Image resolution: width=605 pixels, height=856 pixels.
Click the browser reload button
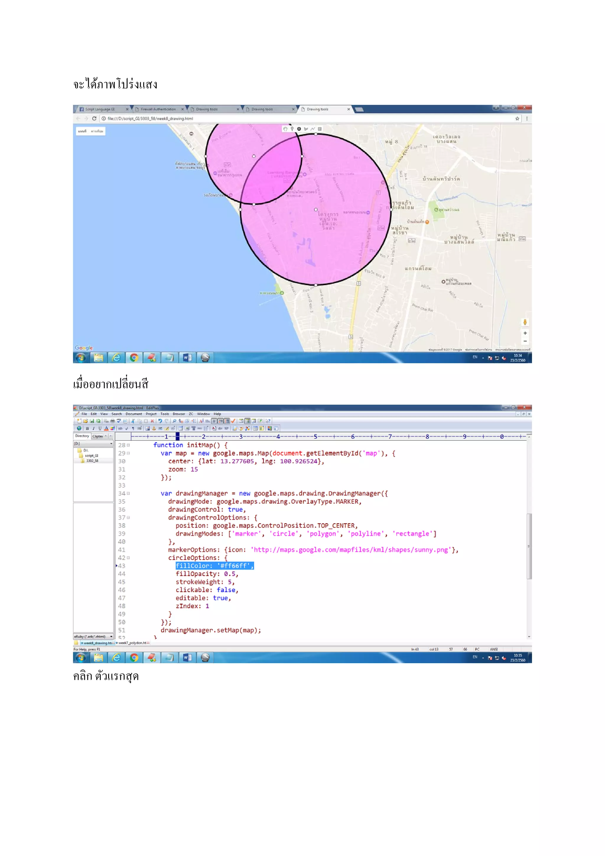pos(94,119)
